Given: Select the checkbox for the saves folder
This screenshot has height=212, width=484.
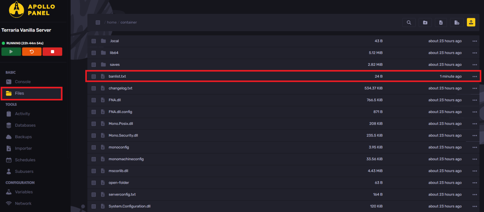Looking at the screenshot, I should 94,65.
